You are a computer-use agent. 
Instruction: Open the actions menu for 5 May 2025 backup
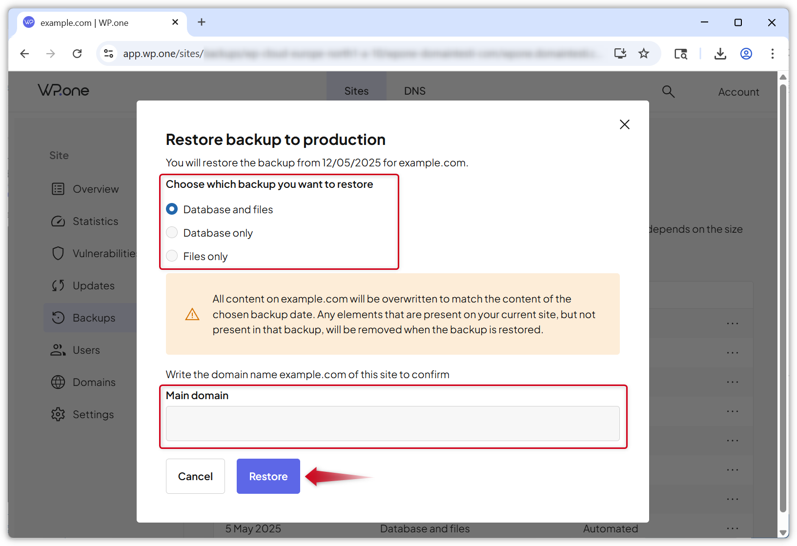point(733,528)
